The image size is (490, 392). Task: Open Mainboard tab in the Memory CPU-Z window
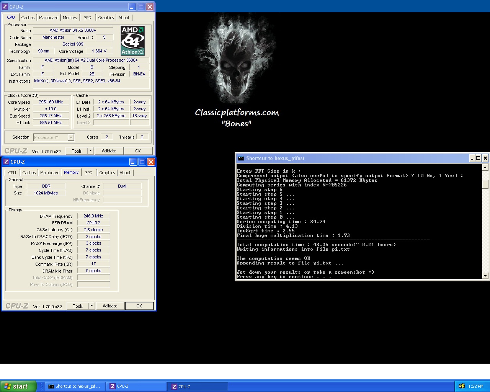tap(50, 173)
